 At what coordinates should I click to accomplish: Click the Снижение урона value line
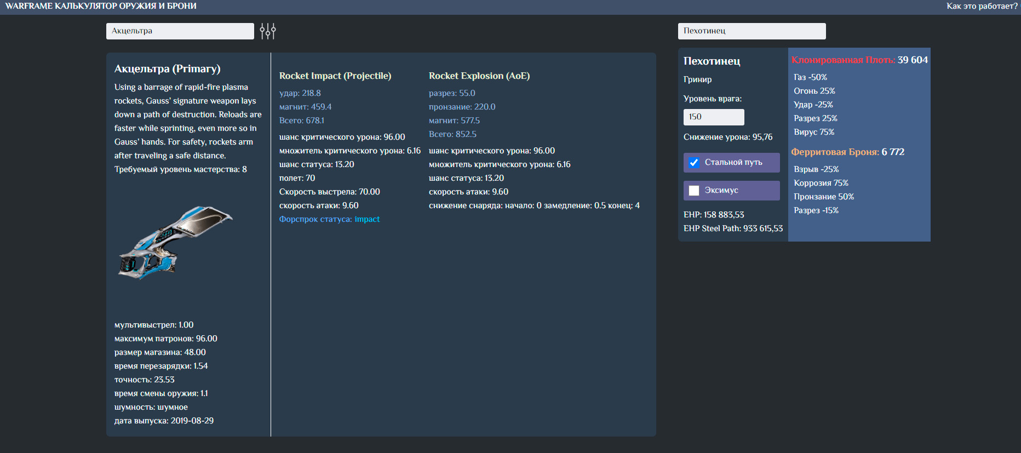coord(728,137)
